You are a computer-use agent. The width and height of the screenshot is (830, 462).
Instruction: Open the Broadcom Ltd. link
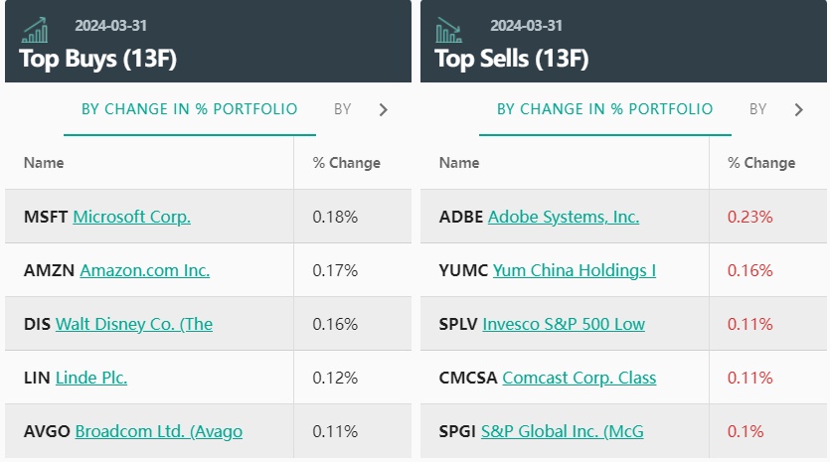pos(159,431)
